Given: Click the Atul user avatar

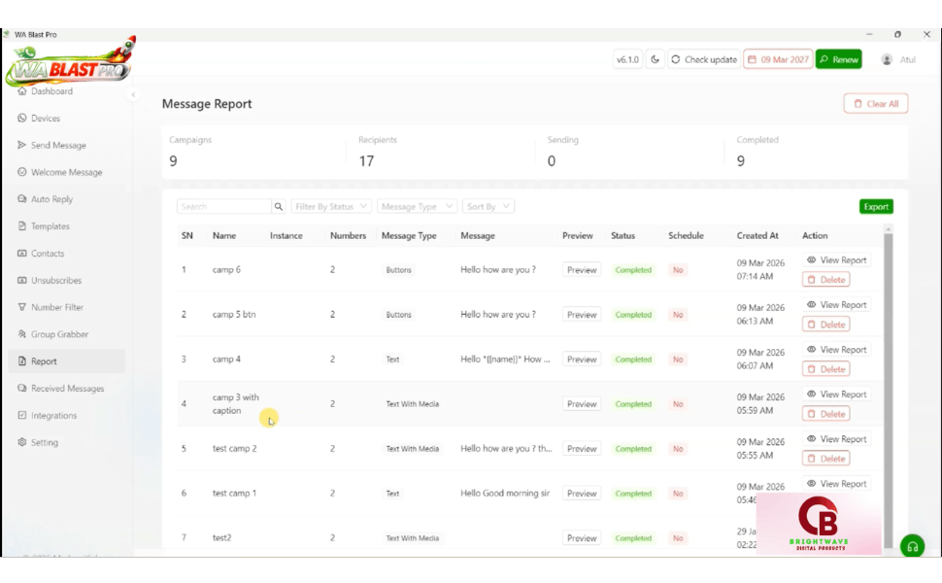Looking at the screenshot, I should pos(887,59).
